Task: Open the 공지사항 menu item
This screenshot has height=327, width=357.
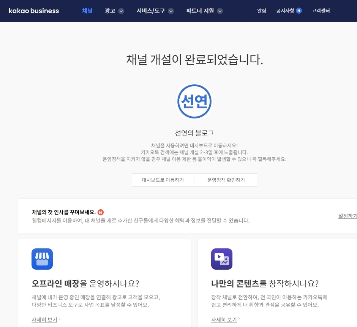Action: click(284, 11)
